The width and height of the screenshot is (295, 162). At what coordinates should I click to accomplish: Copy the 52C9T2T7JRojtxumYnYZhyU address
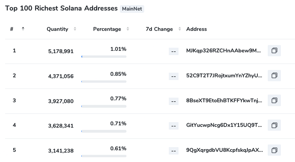(274, 76)
